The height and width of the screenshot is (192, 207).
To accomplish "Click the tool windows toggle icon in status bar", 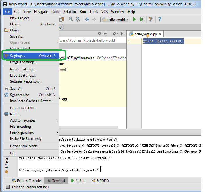I will coord(8,187).
